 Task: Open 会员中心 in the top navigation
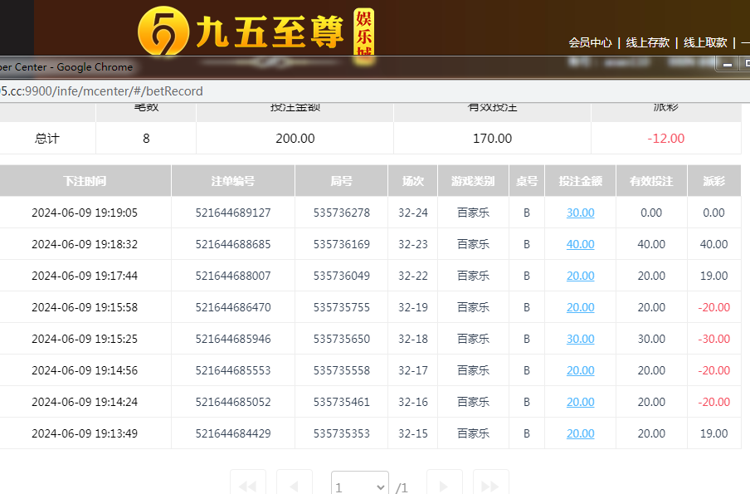pyautogui.click(x=590, y=42)
